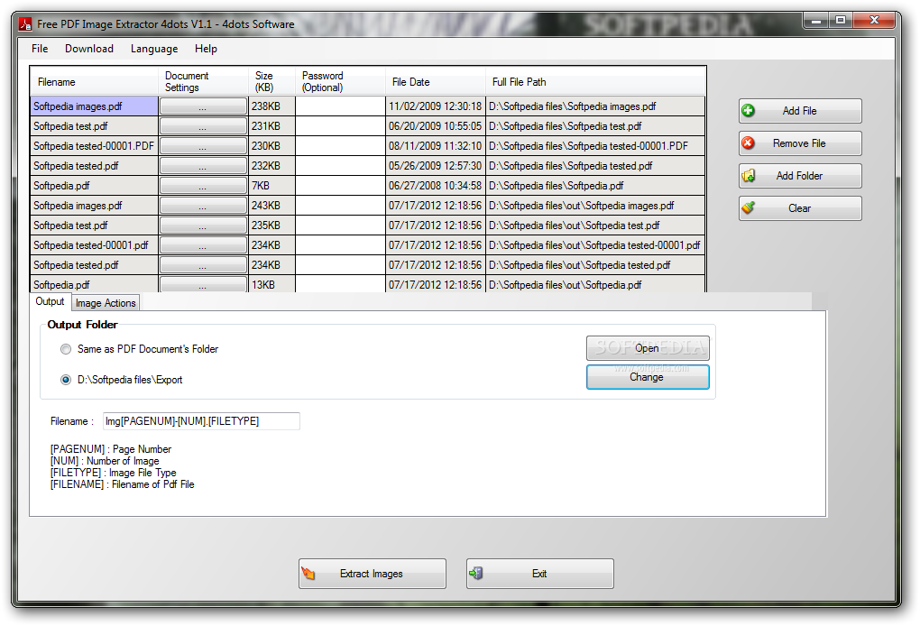Viewport: 920px width, 626px height.
Task: Click path 'D:\Softpedia files\out\Softpedia test.pdf'
Action: pyautogui.click(x=595, y=226)
